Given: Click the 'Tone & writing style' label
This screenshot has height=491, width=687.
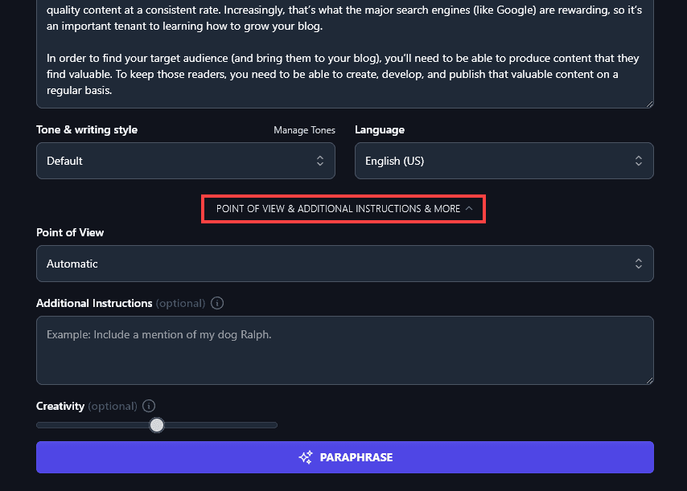Looking at the screenshot, I should coord(87,130).
